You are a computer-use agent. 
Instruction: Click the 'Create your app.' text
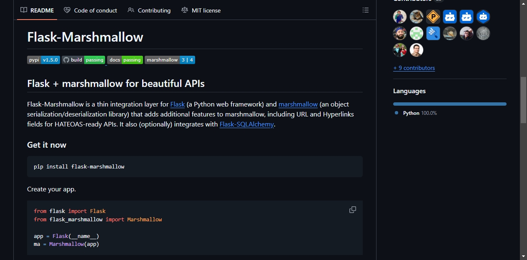point(51,189)
